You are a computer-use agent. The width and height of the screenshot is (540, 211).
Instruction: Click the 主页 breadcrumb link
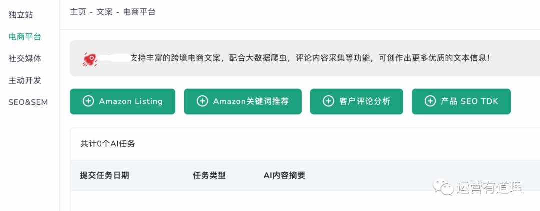click(78, 12)
